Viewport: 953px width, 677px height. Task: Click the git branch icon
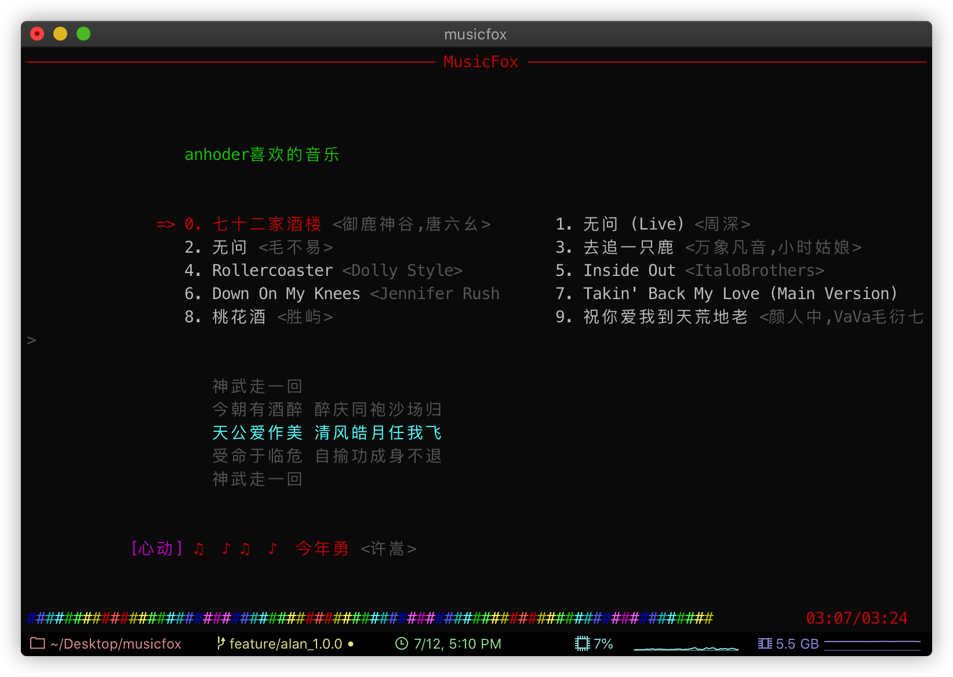(x=221, y=643)
